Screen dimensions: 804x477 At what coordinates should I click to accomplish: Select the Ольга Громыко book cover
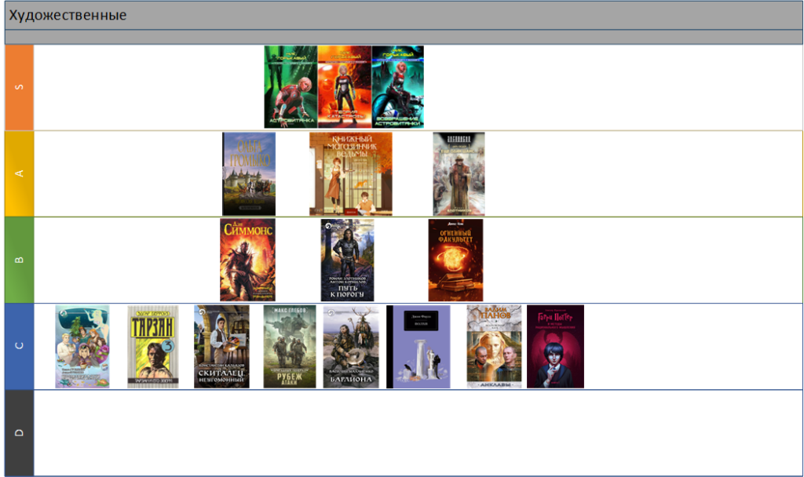coord(249,173)
